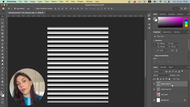Viewport: 190px width, 107px height.
Task: Hide the Background layer
Action: (154, 100)
